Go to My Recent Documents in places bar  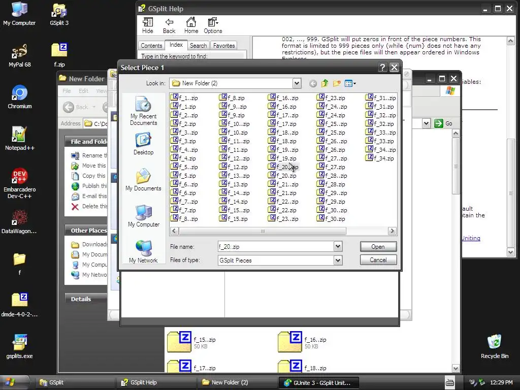pos(144,111)
